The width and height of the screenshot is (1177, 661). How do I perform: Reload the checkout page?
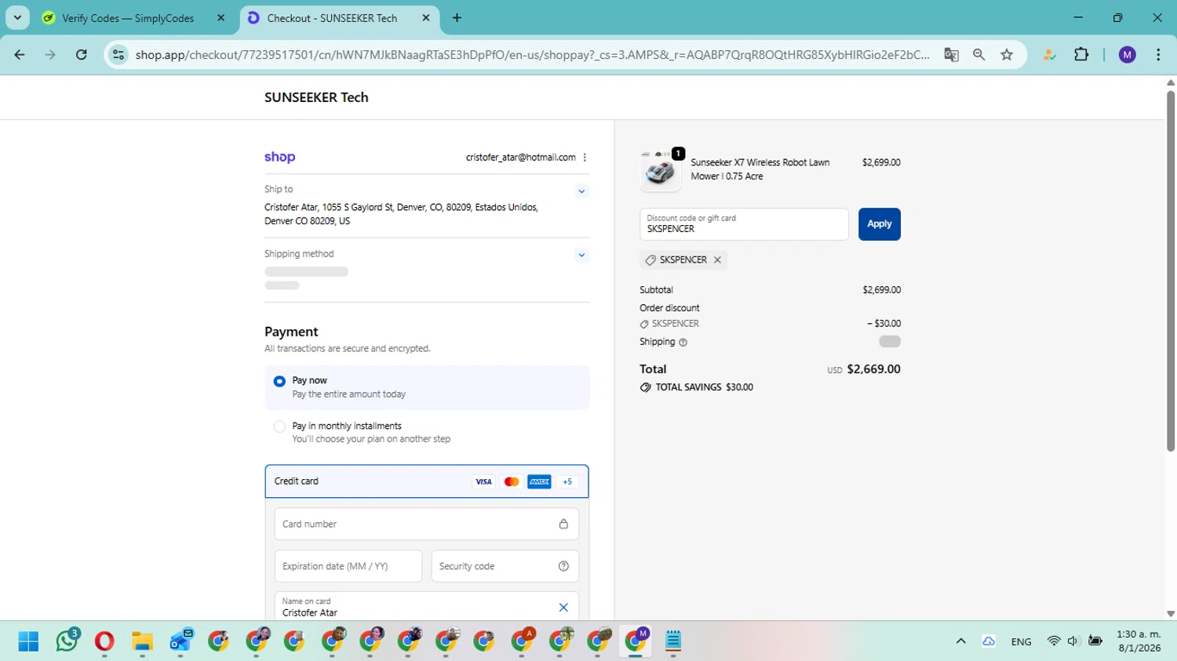[82, 55]
